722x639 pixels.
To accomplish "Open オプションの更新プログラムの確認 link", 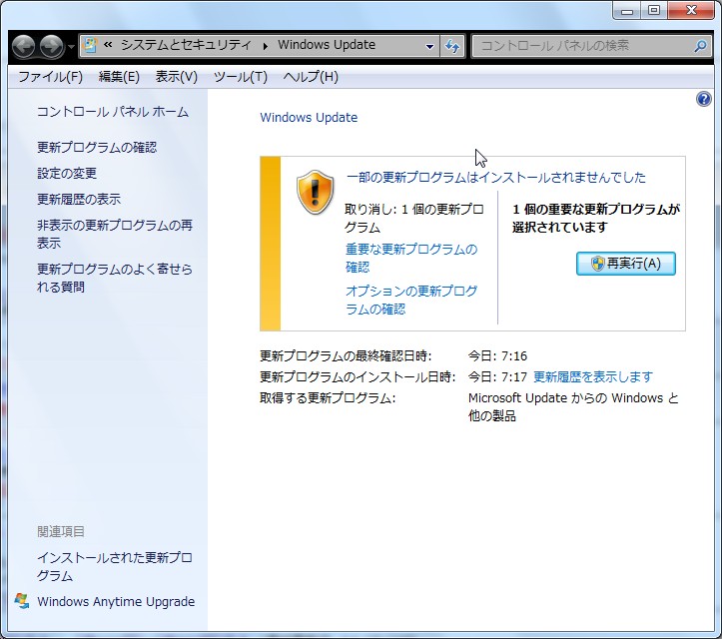I will pos(411,300).
